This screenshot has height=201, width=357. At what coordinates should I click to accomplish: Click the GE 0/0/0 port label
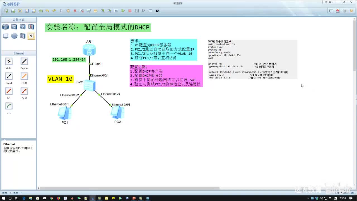point(95,64)
